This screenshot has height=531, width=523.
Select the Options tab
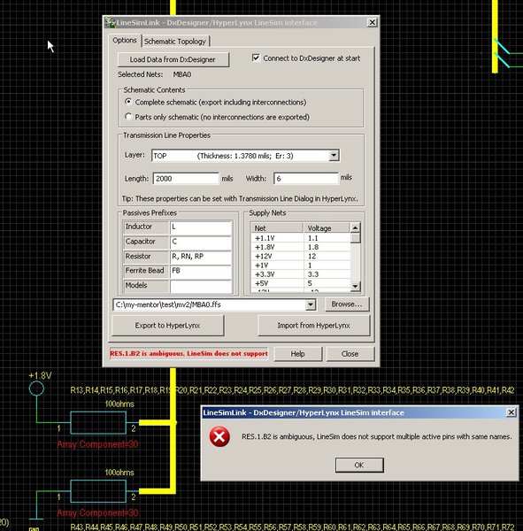tap(124, 41)
